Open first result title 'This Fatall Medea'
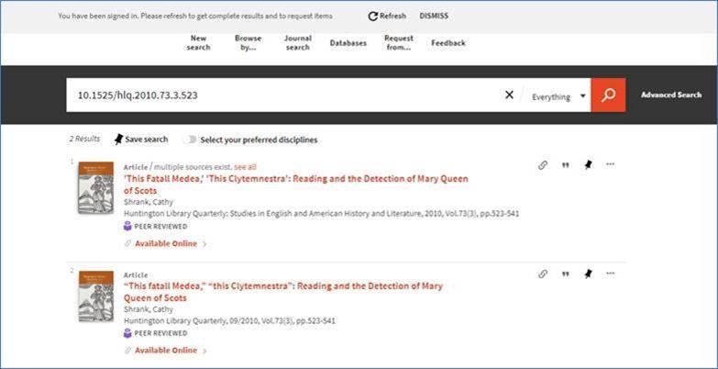 pos(296,184)
